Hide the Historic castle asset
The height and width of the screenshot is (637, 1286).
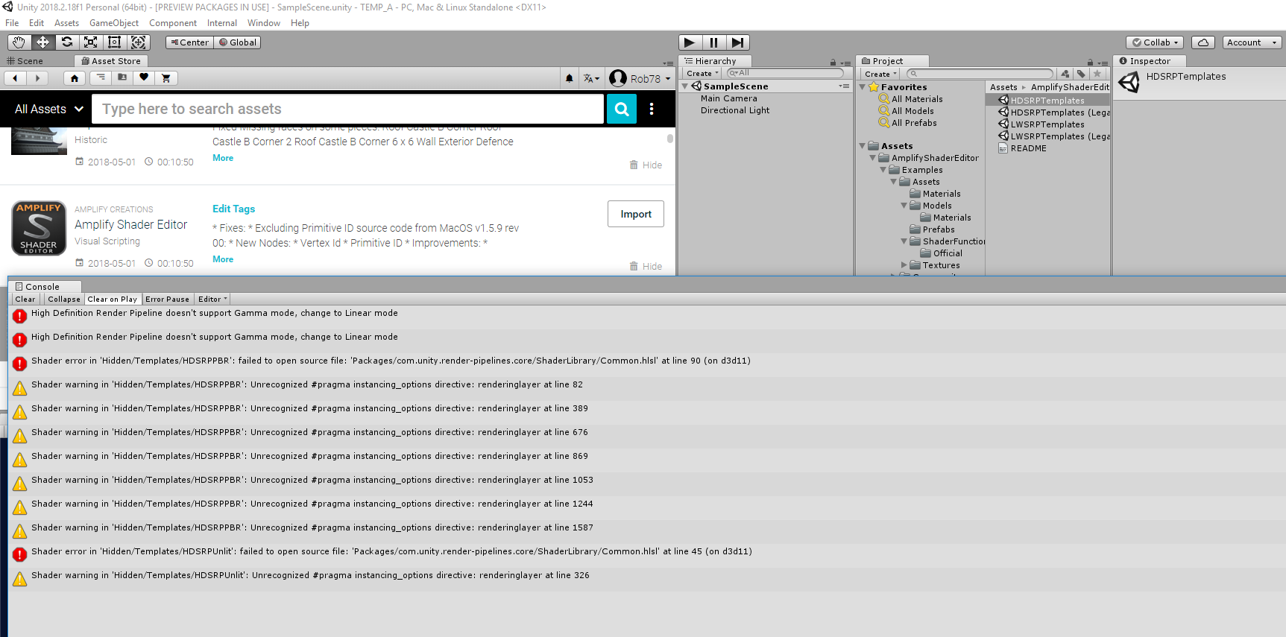click(x=646, y=165)
